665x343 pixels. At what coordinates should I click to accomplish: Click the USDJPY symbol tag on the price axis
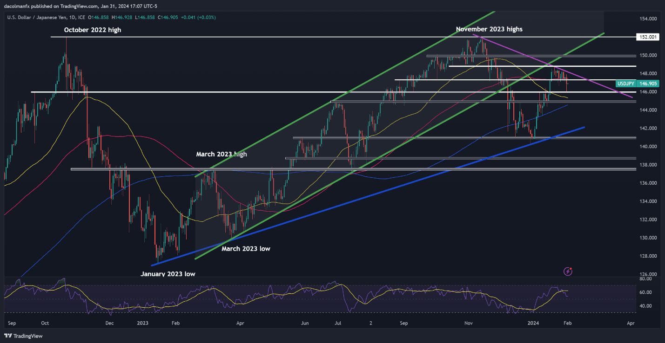(x=626, y=84)
